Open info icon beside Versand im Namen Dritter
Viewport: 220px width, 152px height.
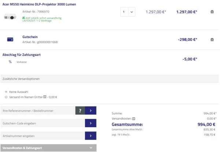45,97
